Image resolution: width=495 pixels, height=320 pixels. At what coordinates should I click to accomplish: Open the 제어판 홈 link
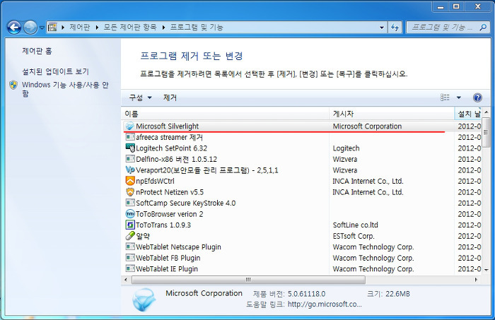point(37,51)
